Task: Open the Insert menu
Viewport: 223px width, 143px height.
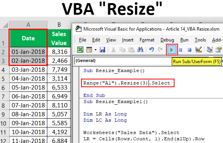Action: click(x=128, y=40)
